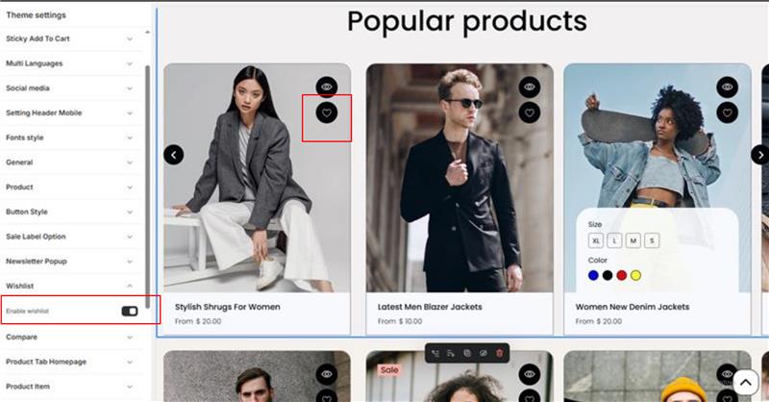Advance carousel with the right arrow button
This screenshot has width=769, height=402.
click(760, 155)
